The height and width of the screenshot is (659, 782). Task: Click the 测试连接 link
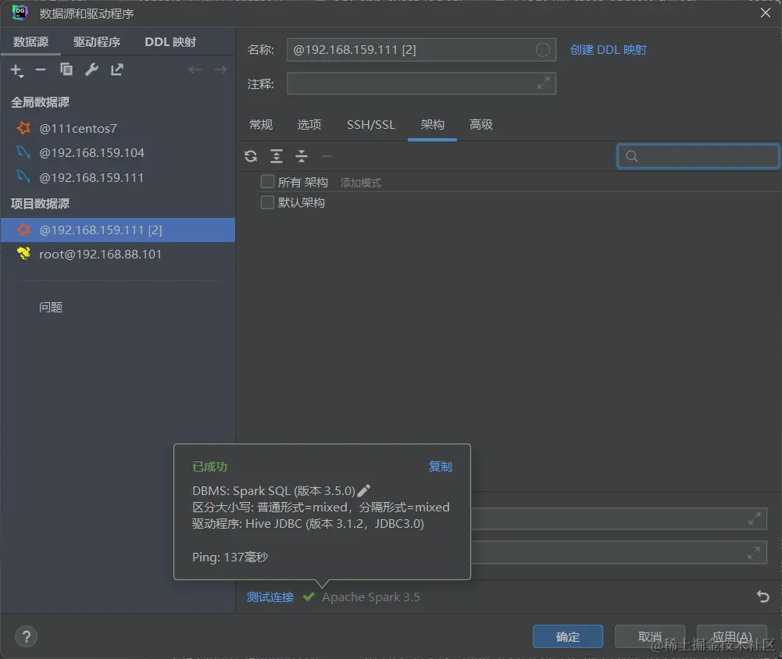[270, 597]
